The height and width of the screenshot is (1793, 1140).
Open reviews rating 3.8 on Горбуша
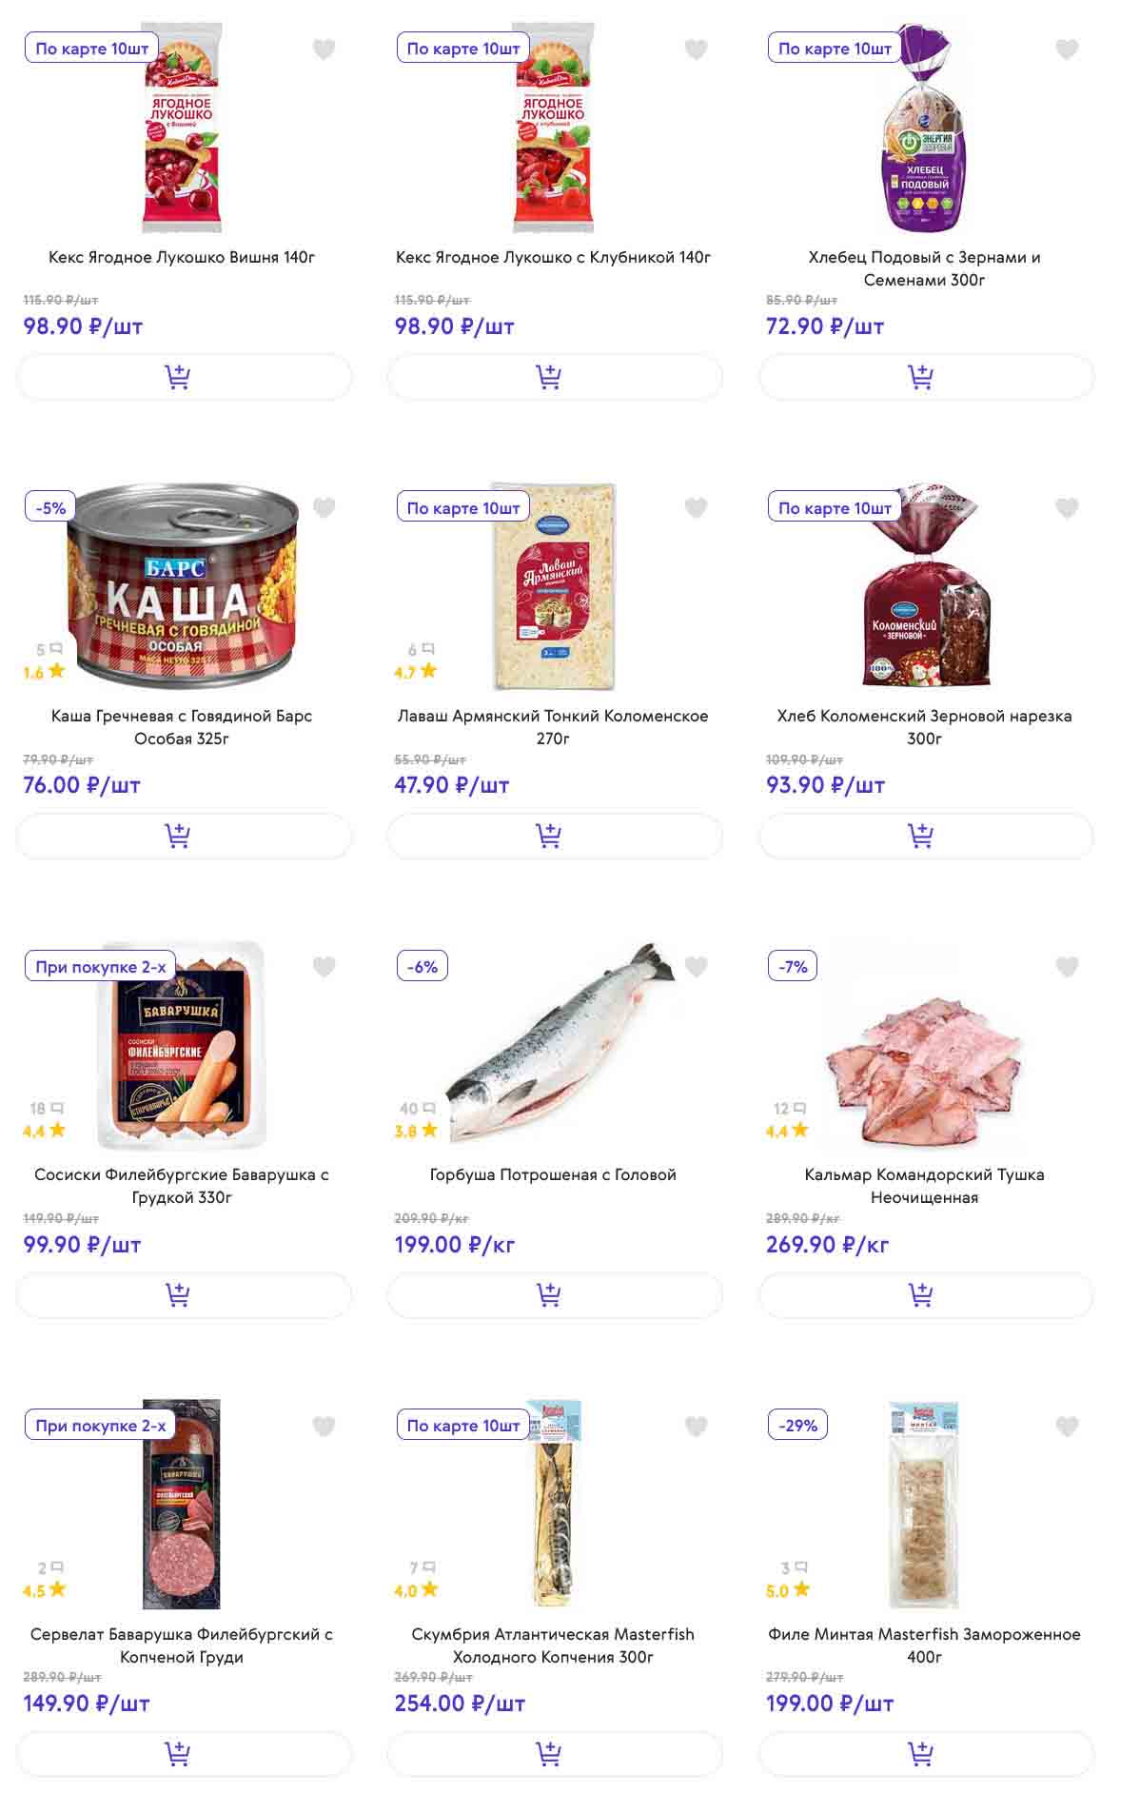click(x=417, y=1131)
